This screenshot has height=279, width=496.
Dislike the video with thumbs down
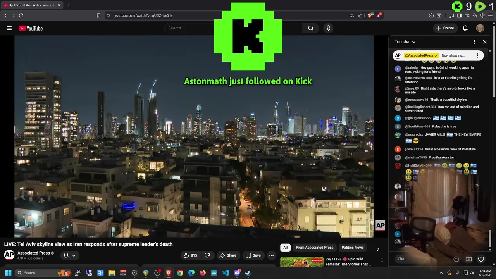[207, 255]
